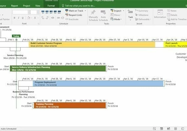Toggle bold text formatting

coord(14,18)
